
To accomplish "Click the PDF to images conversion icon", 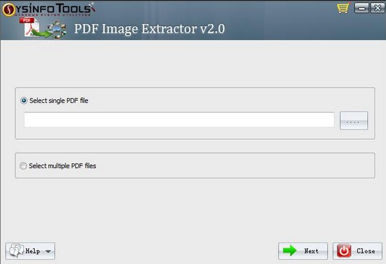I will 43,28.
